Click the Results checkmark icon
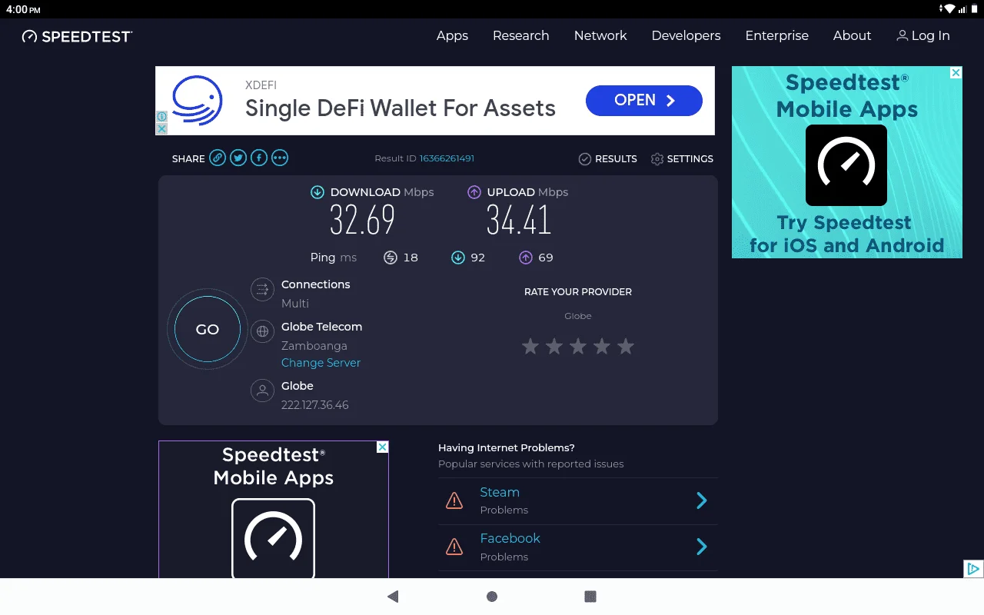984x615 pixels. pyautogui.click(x=585, y=159)
